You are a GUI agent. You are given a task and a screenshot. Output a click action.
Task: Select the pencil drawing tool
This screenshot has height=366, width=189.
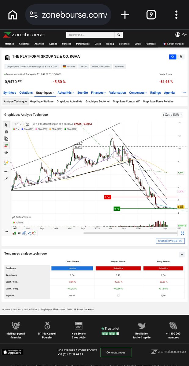coord(6,163)
